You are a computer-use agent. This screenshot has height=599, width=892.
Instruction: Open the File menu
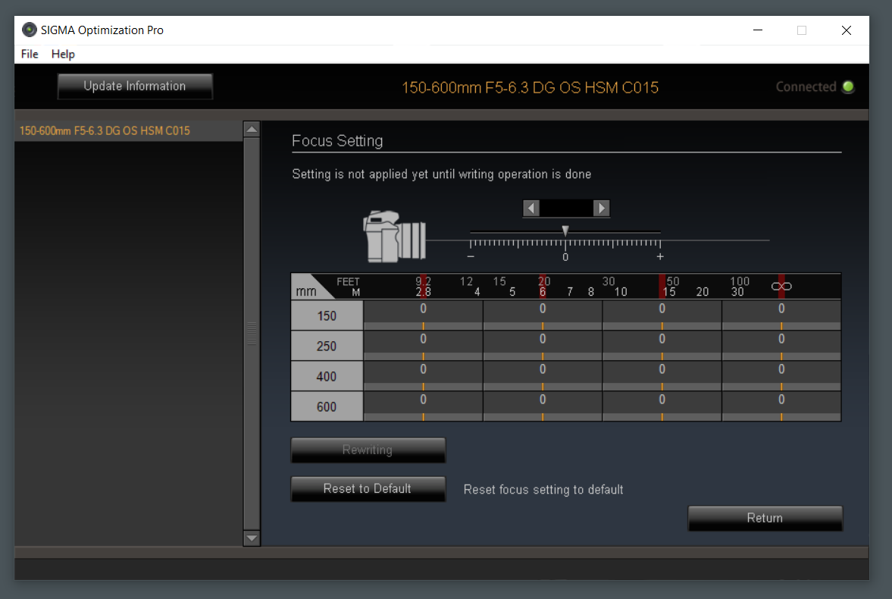(x=30, y=54)
